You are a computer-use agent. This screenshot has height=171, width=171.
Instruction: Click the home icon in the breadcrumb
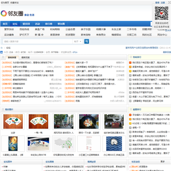click(1, 48)
